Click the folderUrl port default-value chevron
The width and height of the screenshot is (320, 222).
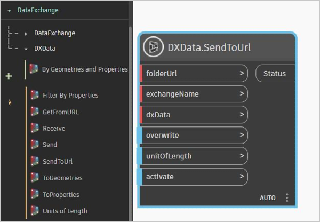coord(242,74)
